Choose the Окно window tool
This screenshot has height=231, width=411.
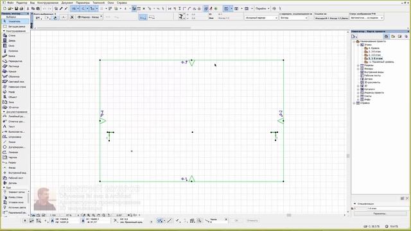15,46
